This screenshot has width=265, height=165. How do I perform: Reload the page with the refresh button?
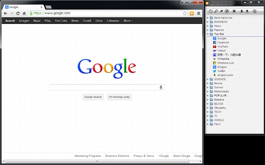[18, 13]
